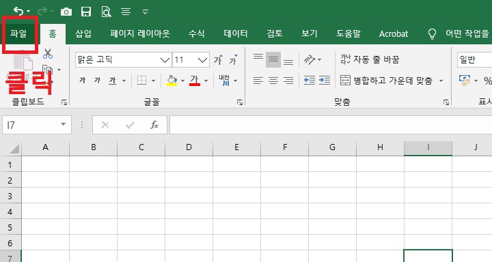The image size is (492, 262).
Task: Click the fx insert function icon
Action: [154, 125]
